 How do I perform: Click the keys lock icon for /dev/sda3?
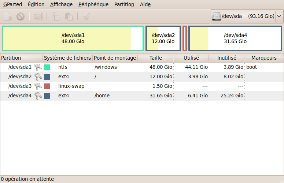coord(38,86)
